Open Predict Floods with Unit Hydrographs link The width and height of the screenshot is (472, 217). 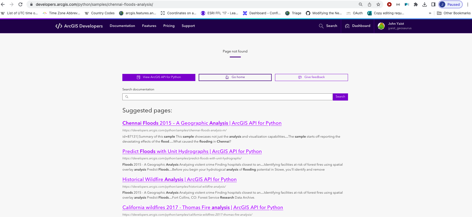coord(192,151)
